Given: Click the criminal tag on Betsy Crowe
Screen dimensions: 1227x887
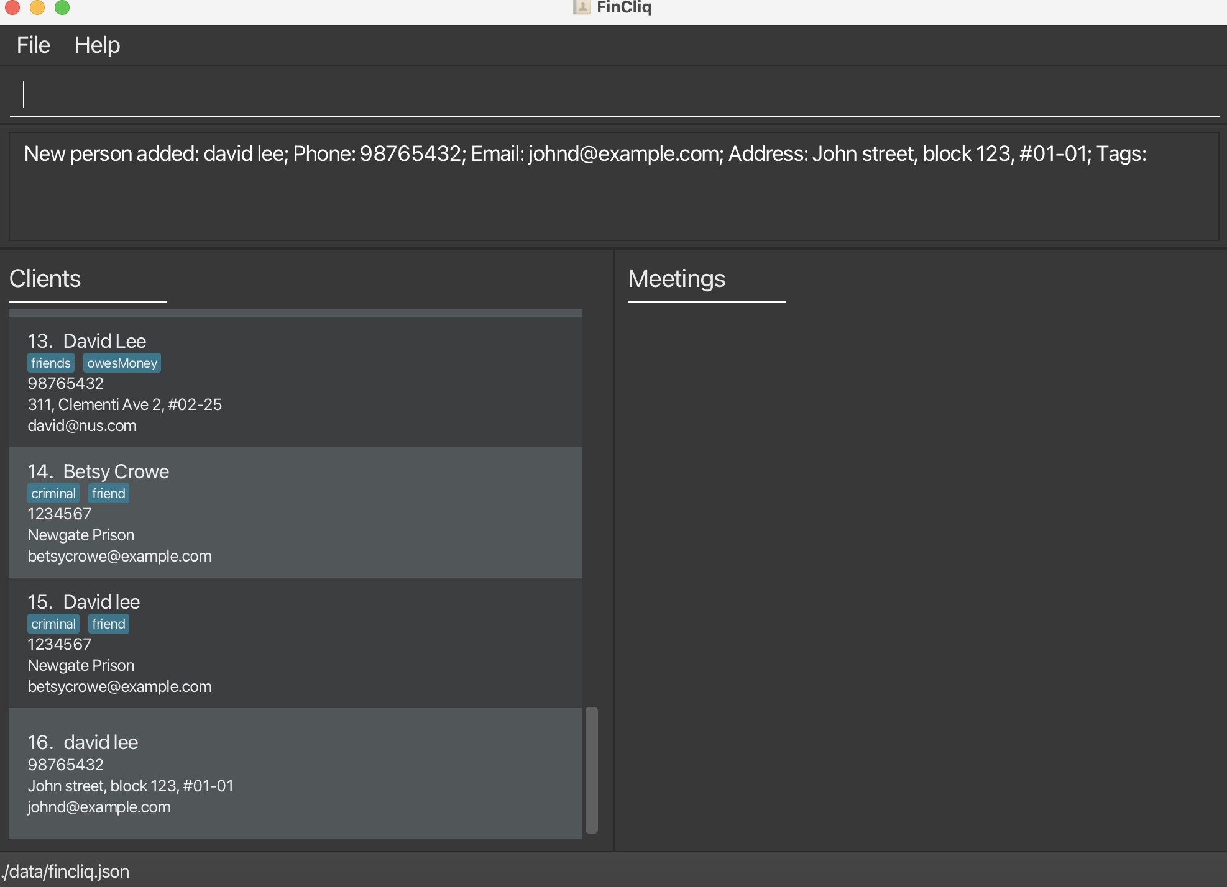Looking at the screenshot, I should pos(53,494).
